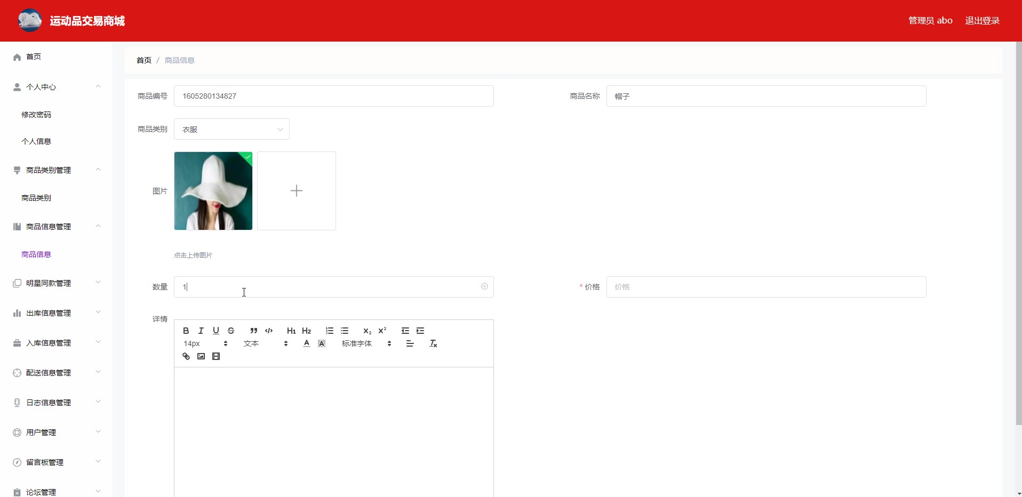The height and width of the screenshot is (497, 1022).
Task: Open the 文本 heading type dropdown
Action: pyautogui.click(x=266, y=343)
